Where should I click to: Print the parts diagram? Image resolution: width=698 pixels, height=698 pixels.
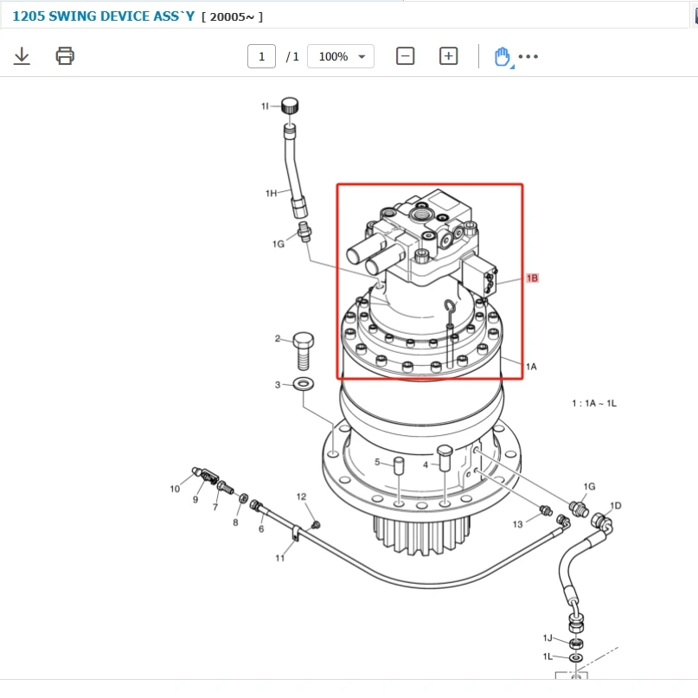coord(65,56)
